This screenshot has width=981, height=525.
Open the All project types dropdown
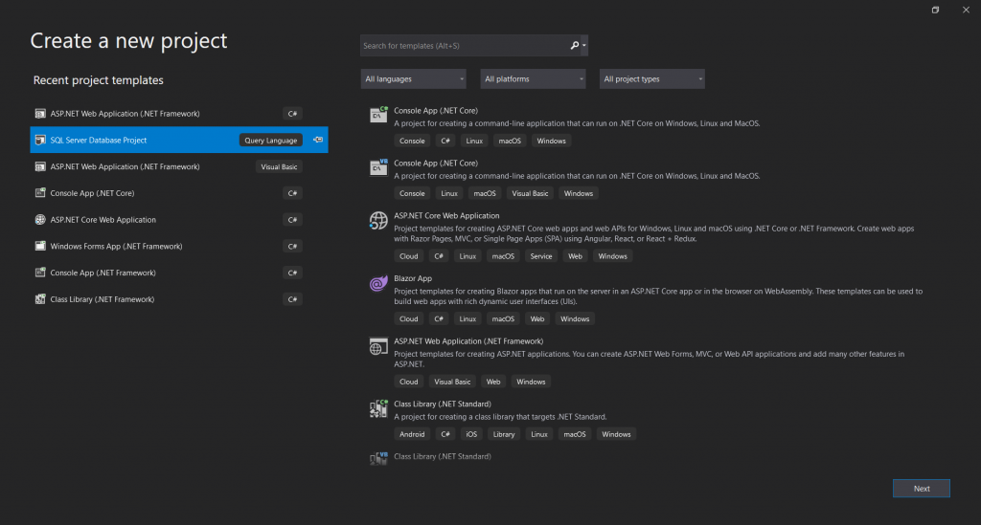[x=652, y=79]
